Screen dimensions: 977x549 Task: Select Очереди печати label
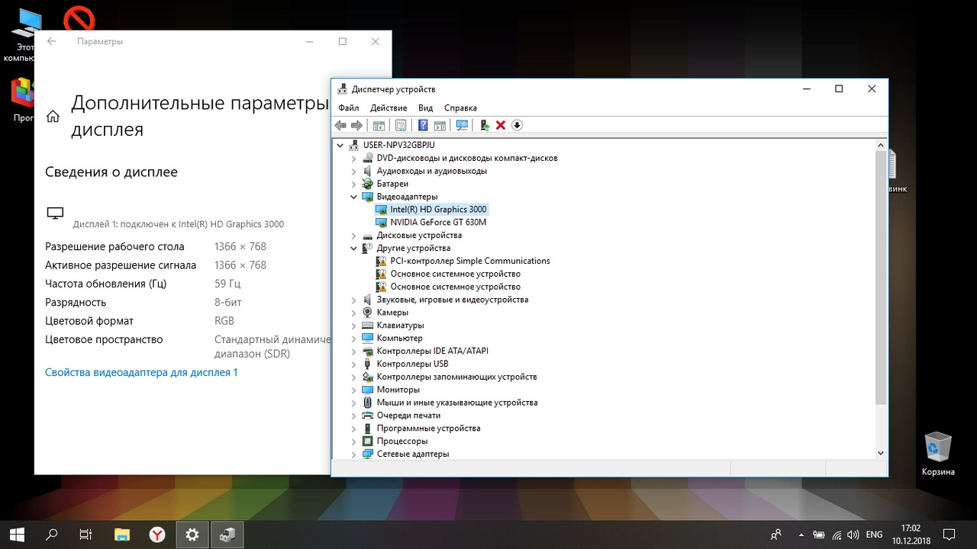coord(408,416)
